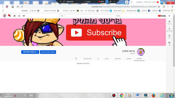
Task: Open Internet Explorer from the taskbar
Action: [162, 95]
